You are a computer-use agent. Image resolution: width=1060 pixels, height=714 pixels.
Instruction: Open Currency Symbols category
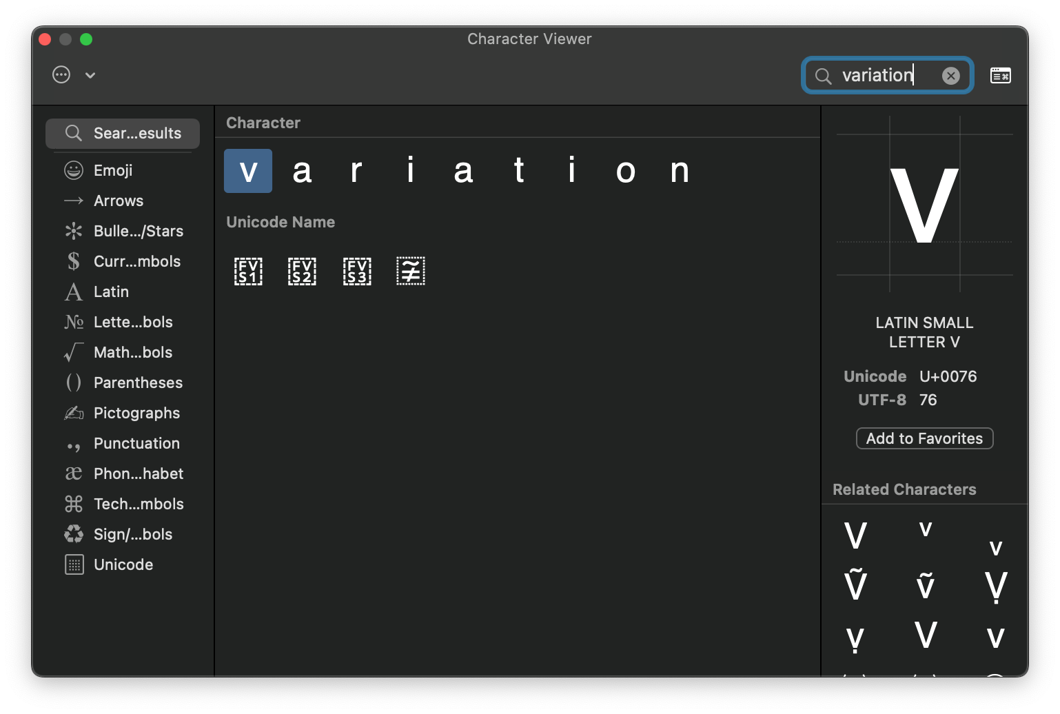[123, 261]
